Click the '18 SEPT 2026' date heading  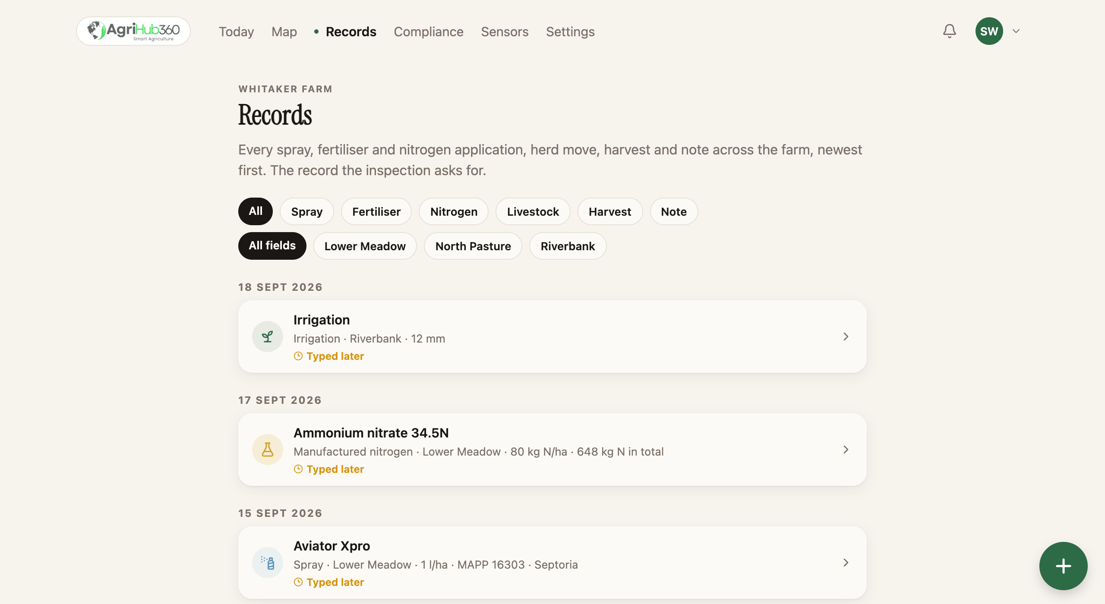pyautogui.click(x=281, y=287)
